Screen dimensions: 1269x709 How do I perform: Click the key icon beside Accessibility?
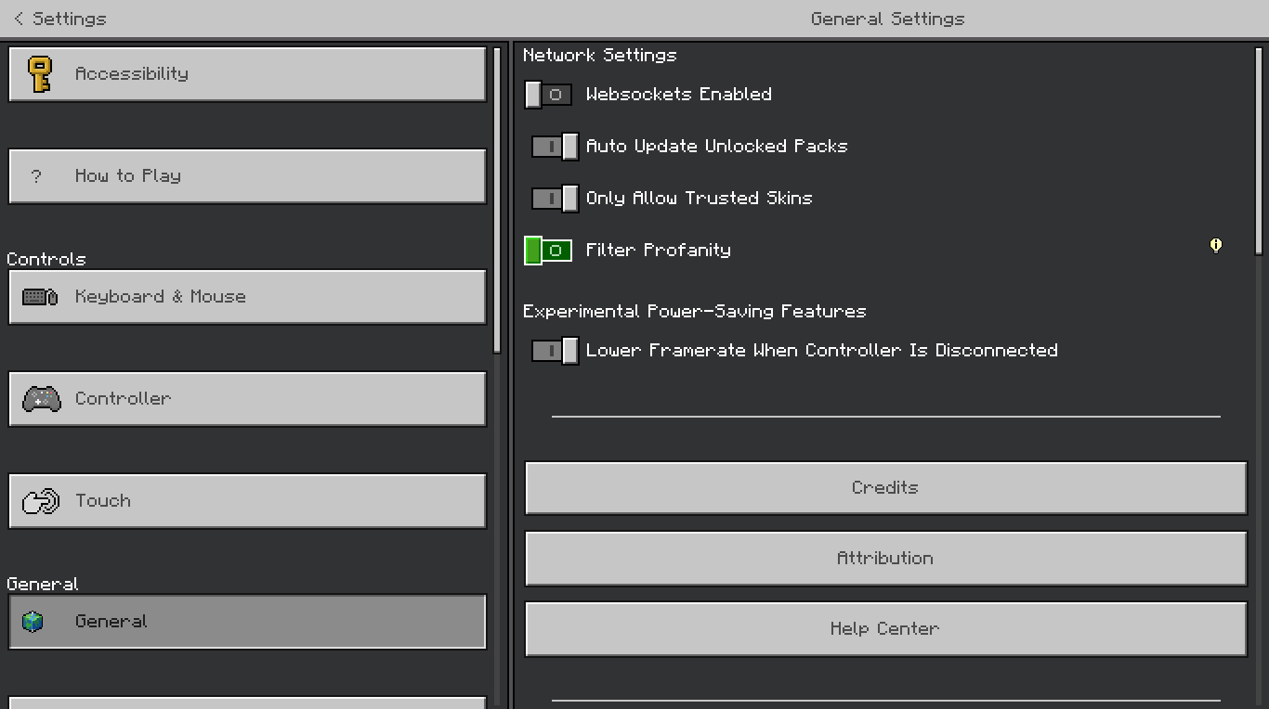(x=39, y=74)
